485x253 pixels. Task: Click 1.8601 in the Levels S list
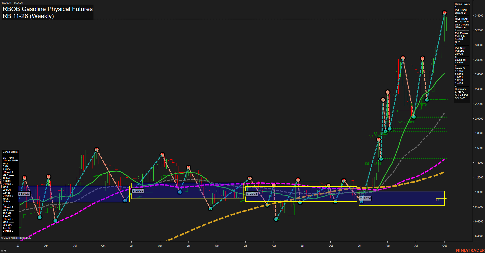[x=459, y=77]
